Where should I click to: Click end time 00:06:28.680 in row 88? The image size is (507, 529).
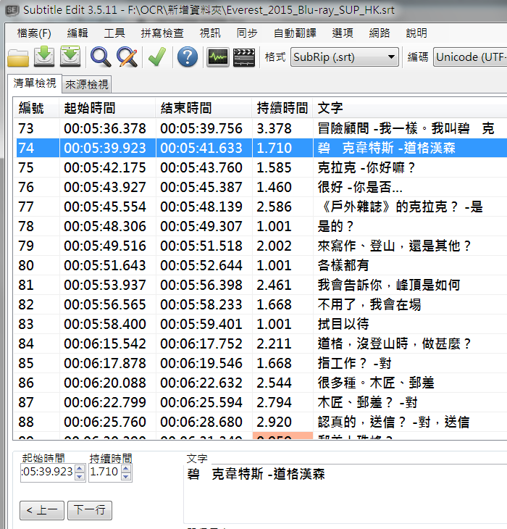pyautogui.click(x=201, y=422)
